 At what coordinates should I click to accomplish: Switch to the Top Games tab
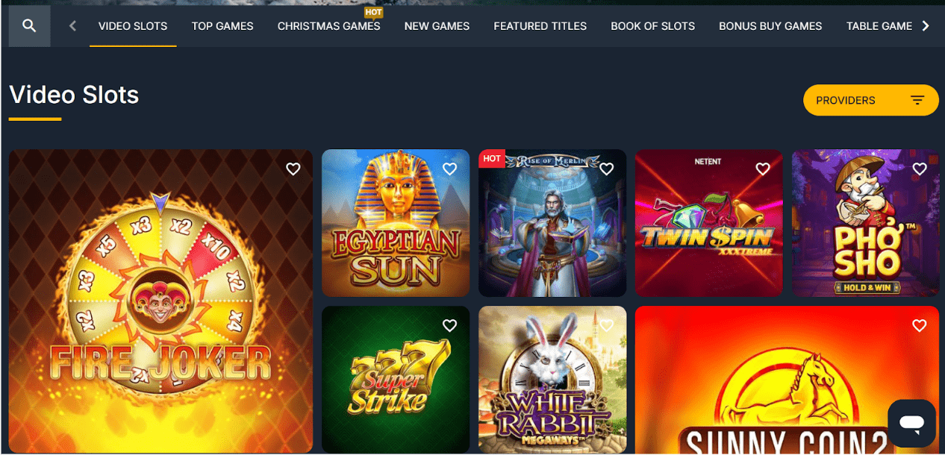pyautogui.click(x=222, y=26)
